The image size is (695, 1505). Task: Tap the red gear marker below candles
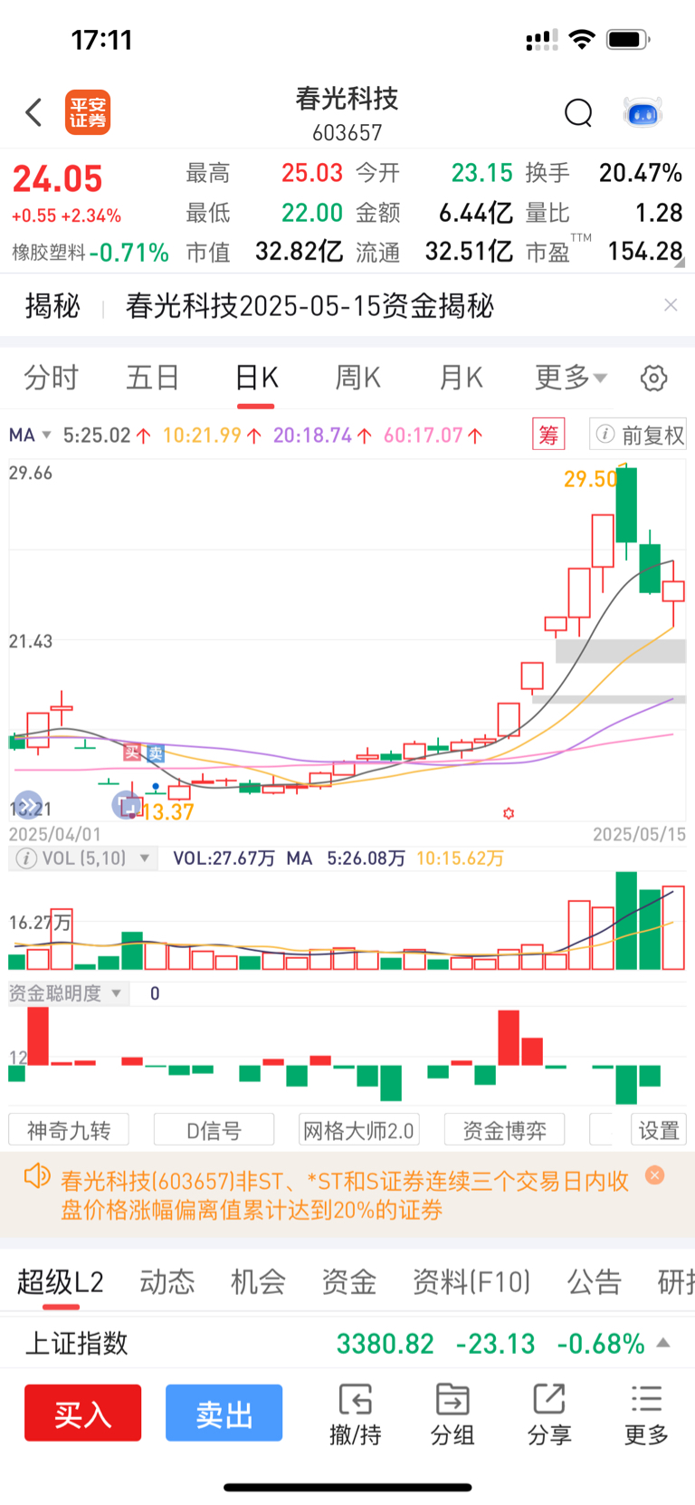point(509,813)
